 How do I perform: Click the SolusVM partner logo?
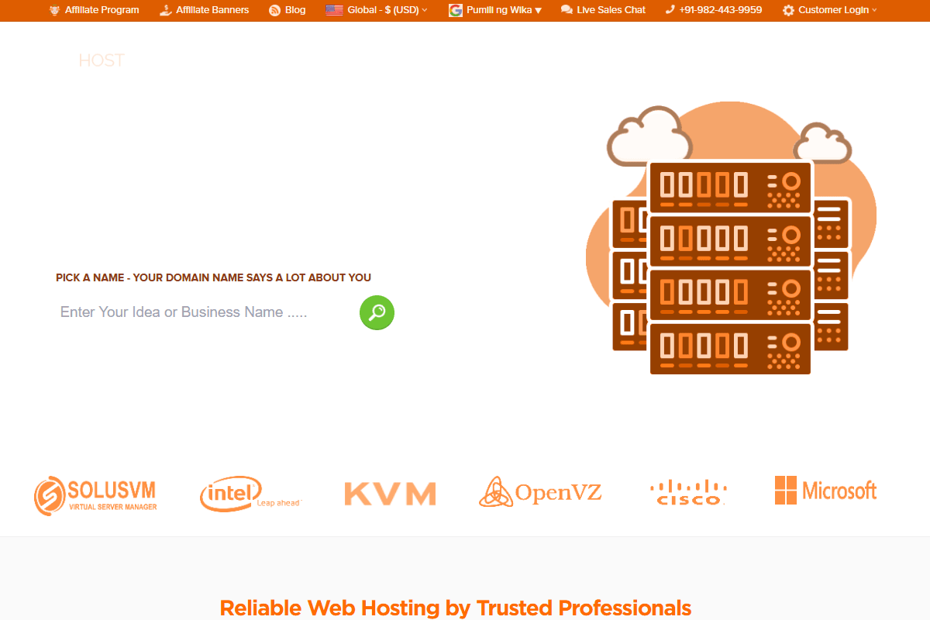[95, 495]
